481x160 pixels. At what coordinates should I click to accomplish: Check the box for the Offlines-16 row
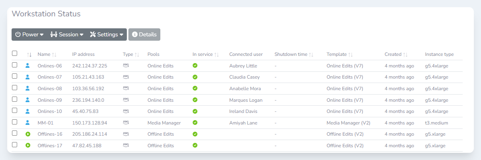click(15, 133)
